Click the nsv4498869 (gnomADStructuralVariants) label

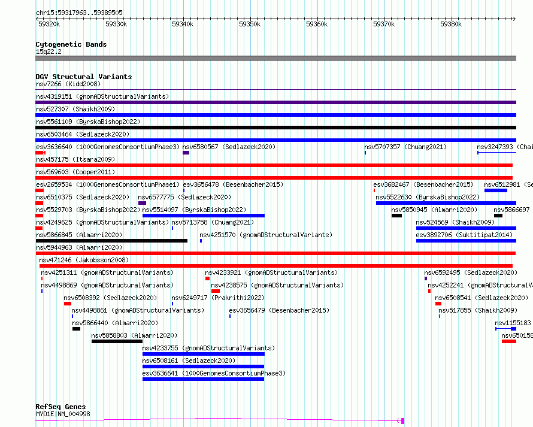pyautogui.click(x=107, y=285)
